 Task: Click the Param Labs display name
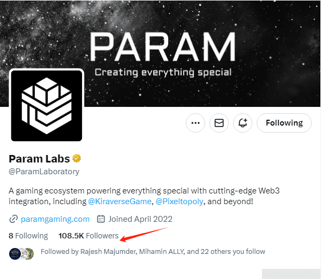[x=39, y=159]
